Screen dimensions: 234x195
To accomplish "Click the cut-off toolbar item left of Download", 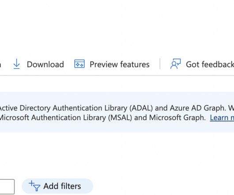I will coord(0,64).
